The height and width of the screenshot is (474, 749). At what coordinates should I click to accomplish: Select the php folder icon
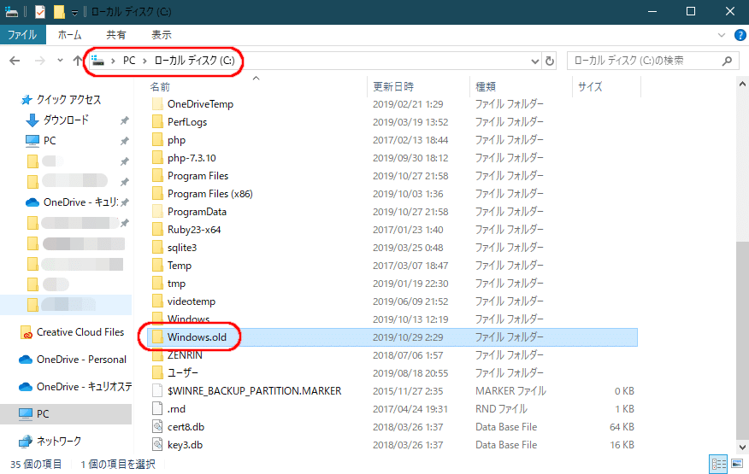(157, 140)
